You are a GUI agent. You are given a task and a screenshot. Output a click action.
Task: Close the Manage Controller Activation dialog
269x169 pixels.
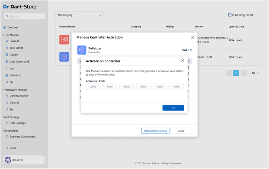coord(193,37)
